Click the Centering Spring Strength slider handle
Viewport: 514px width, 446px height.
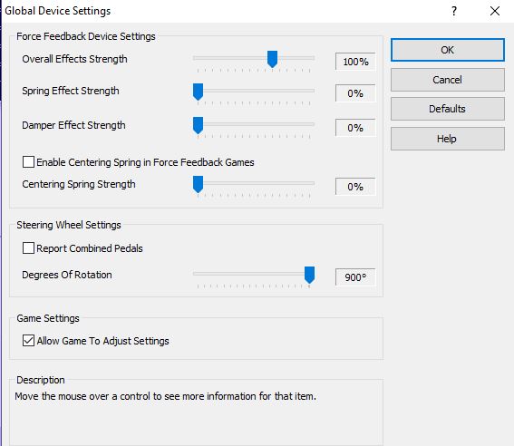tap(198, 185)
